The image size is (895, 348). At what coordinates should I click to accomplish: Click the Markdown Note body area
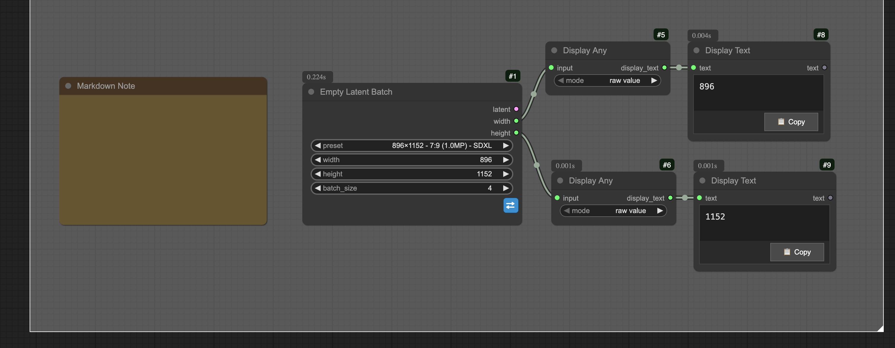point(163,159)
